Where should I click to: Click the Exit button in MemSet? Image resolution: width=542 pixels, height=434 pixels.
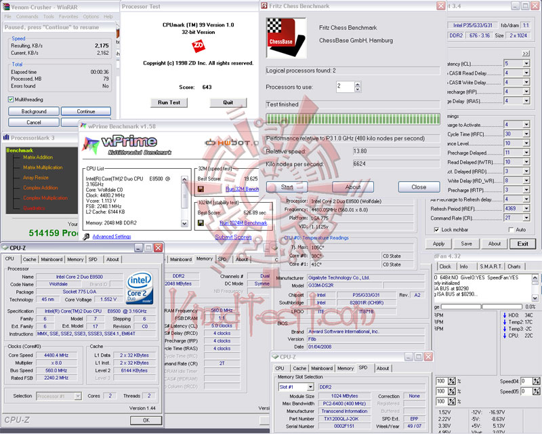click(x=522, y=243)
